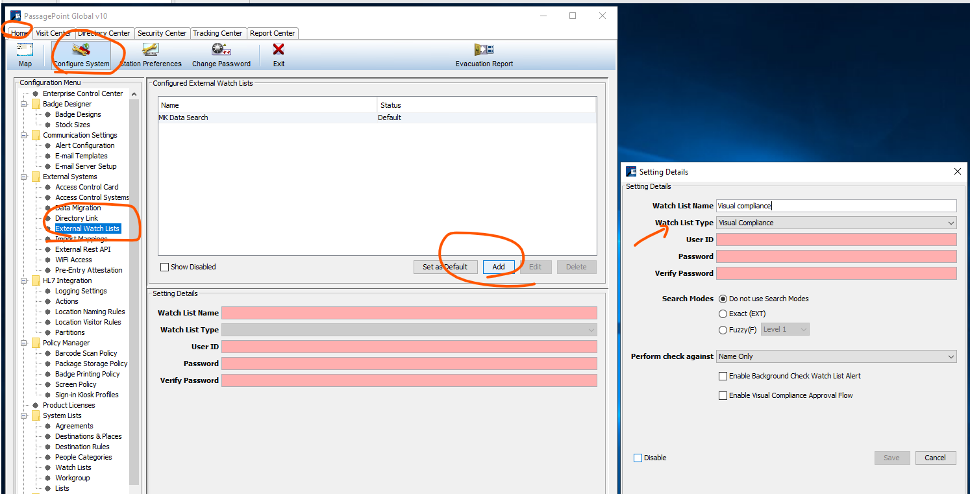Click the Delete button

[x=577, y=267]
